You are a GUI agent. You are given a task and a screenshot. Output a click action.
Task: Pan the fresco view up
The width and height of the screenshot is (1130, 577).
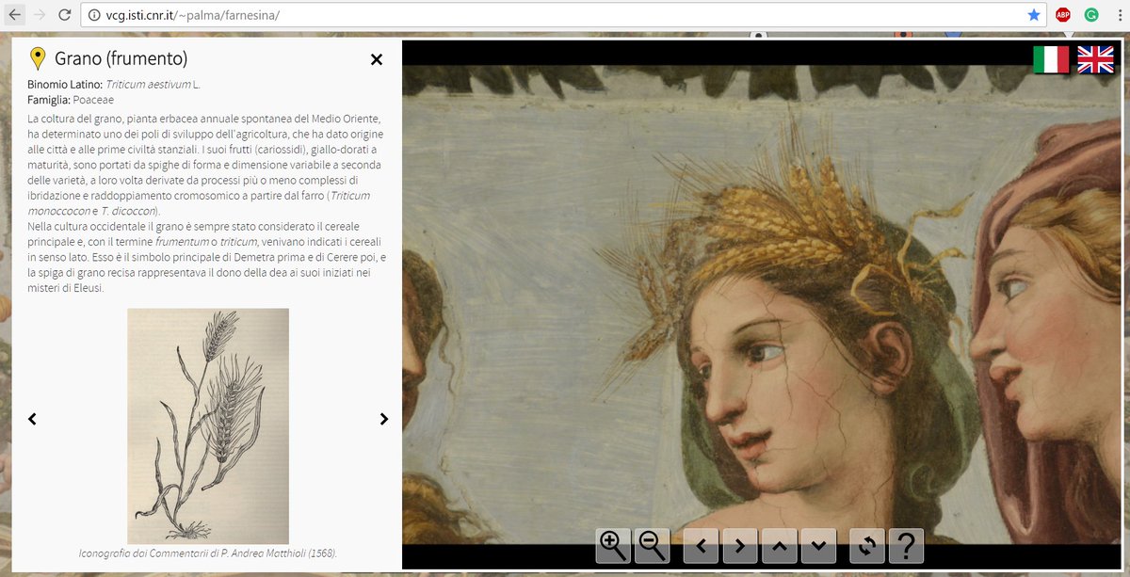pyautogui.click(x=780, y=545)
